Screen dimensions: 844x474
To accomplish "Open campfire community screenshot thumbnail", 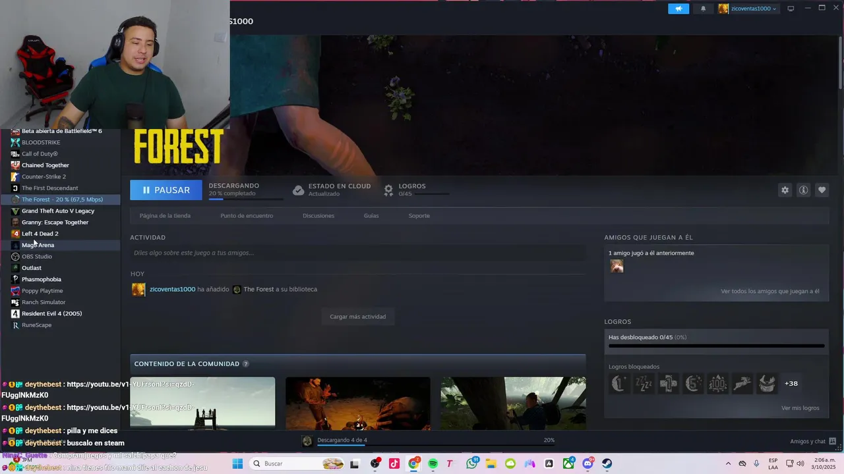I will pyautogui.click(x=358, y=403).
